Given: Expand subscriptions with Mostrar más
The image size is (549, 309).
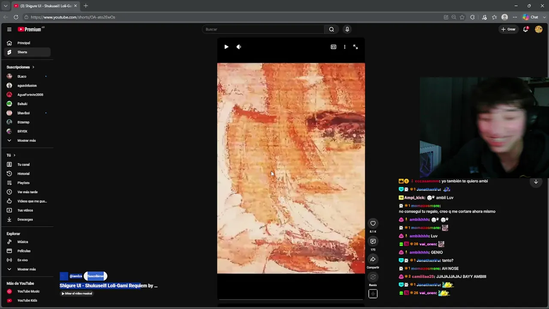Looking at the screenshot, I should coord(27,140).
